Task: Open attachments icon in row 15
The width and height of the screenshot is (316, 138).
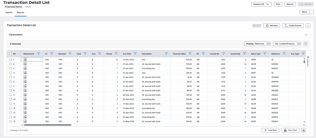Action: (x=25, y=121)
